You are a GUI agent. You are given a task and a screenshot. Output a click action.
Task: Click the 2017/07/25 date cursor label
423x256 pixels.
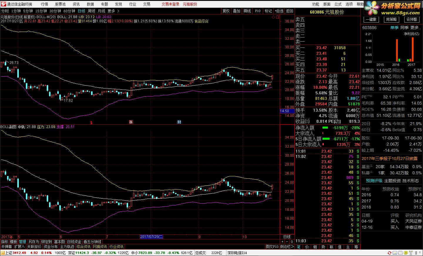coord(151,237)
